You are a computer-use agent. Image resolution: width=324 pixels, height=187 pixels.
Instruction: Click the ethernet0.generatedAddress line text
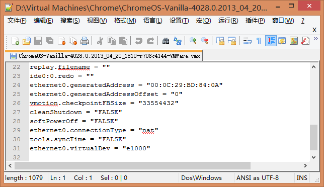click(x=126, y=85)
